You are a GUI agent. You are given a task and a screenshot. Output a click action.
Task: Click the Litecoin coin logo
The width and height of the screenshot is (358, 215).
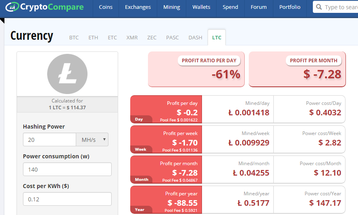tap(67, 74)
